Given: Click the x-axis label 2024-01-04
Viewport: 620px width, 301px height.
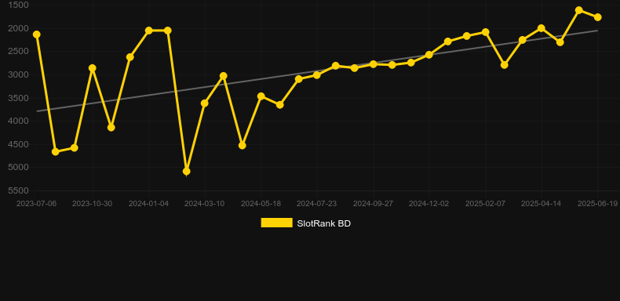Looking at the screenshot, I should pos(148,204).
